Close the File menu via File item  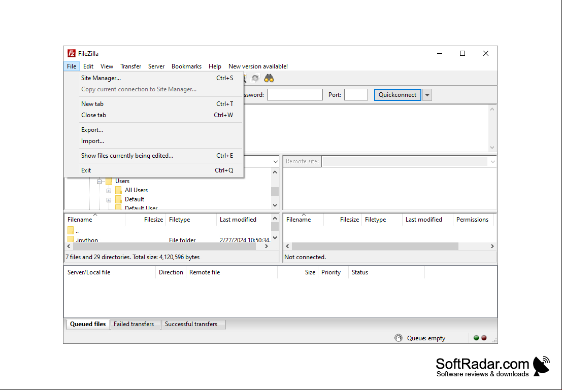coord(72,66)
